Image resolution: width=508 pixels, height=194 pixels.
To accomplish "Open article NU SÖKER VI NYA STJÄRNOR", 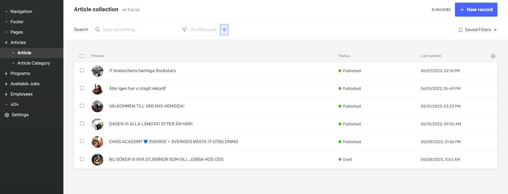I will click(x=166, y=159).
